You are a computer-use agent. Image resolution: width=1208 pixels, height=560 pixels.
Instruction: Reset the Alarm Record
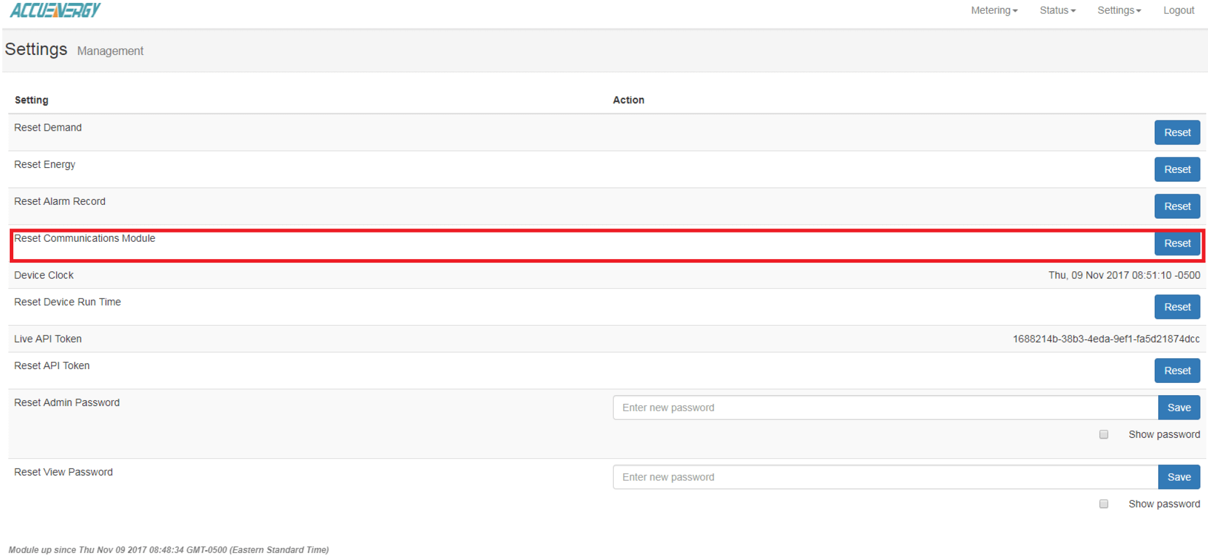point(1177,207)
